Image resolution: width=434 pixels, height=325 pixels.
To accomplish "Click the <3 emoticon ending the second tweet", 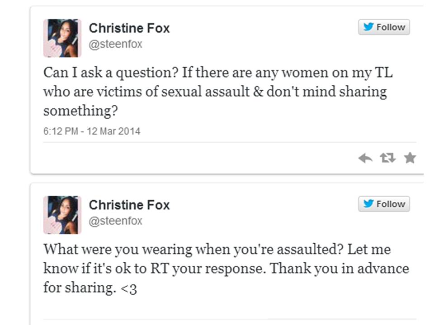I will 129,288.
